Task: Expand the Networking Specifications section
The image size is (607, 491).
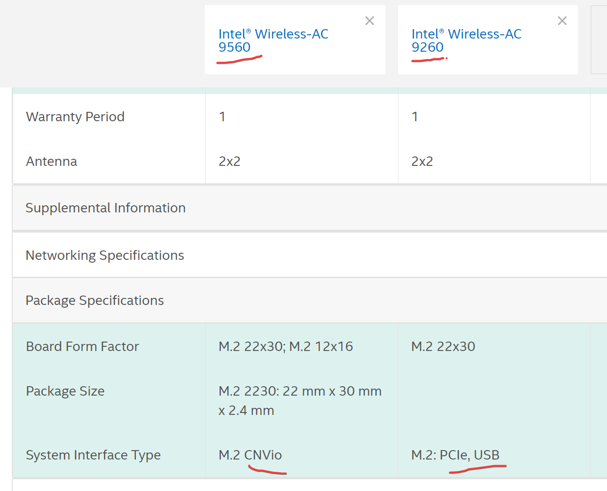Action: 310,255
